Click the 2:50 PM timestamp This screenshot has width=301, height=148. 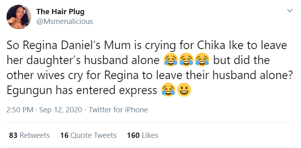pyautogui.click(x=20, y=110)
